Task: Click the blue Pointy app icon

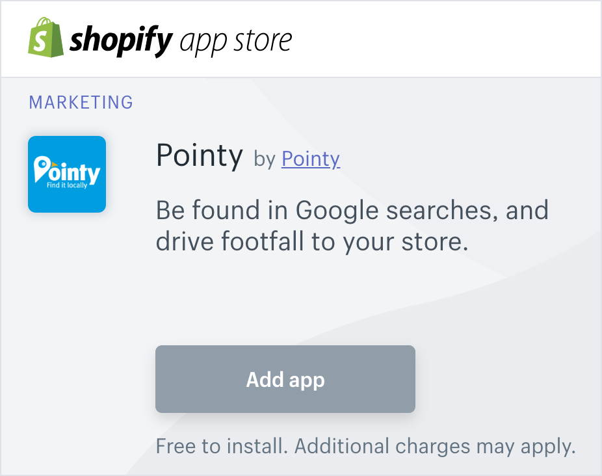Action: click(x=67, y=174)
